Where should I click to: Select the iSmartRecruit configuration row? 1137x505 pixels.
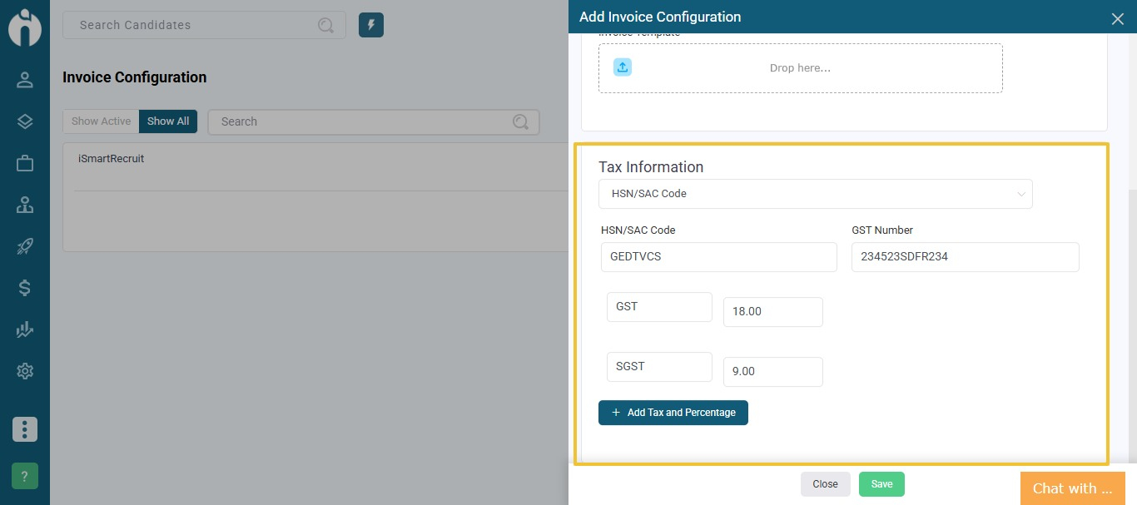tap(112, 159)
